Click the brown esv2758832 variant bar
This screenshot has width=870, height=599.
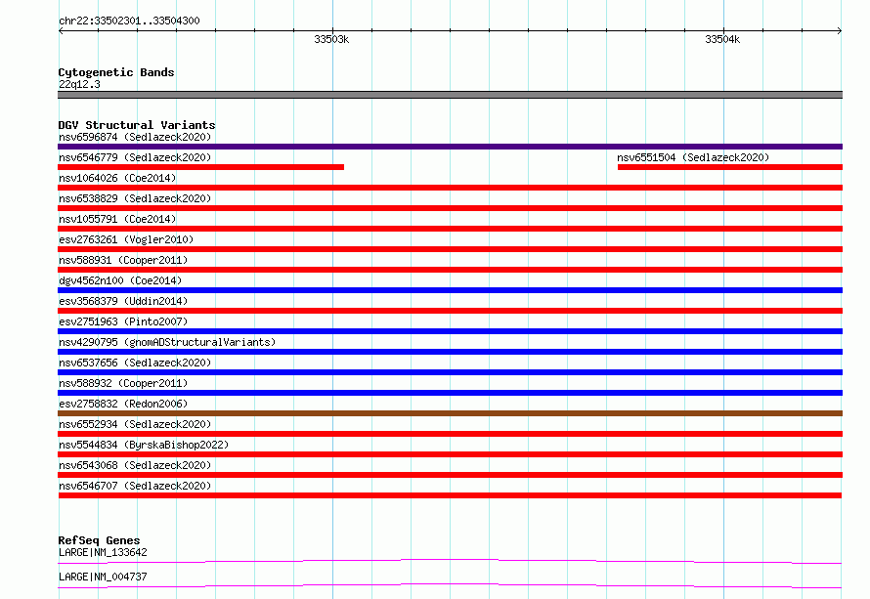pos(450,413)
